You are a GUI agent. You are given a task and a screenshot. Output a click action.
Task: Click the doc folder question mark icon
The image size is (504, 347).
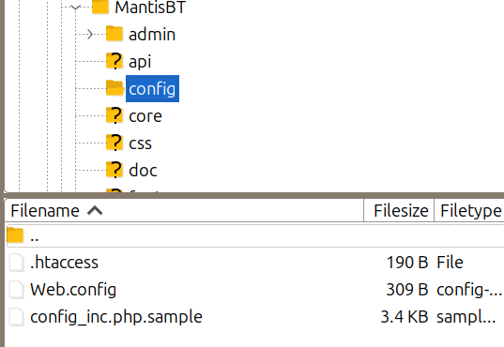point(115,170)
